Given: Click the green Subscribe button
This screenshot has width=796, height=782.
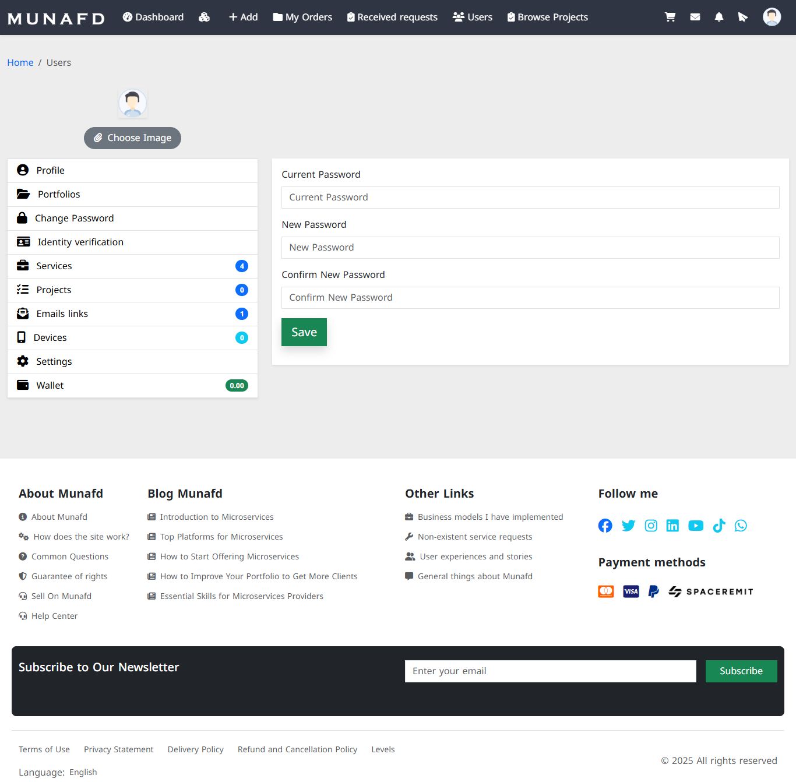Looking at the screenshot, I should click(x=741, y=671).
